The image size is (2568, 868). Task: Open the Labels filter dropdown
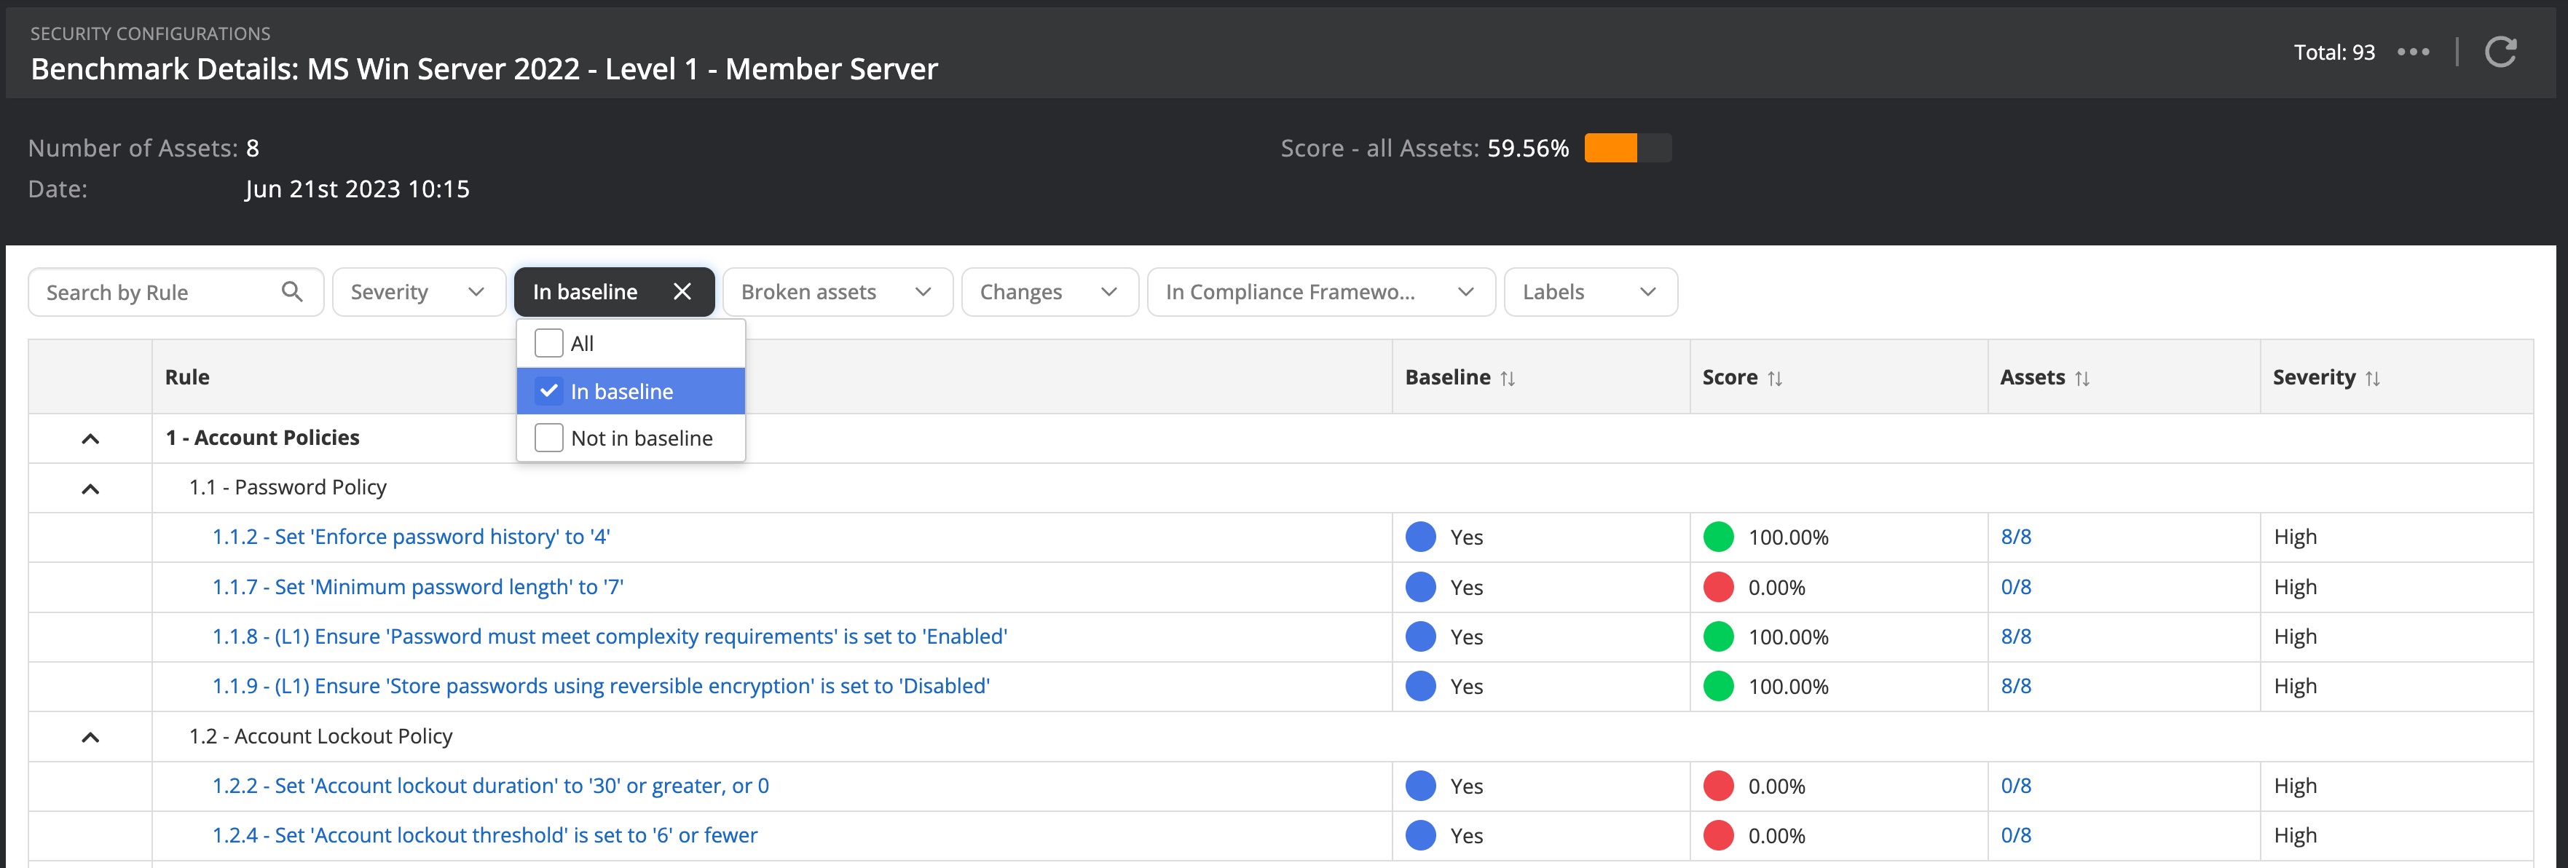click(1590, 291)
